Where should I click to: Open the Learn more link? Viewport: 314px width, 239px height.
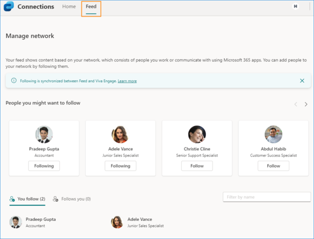tap(127, 81)
